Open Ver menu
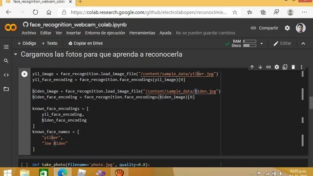The height and width of the screenshot is (176, 313). 59,33
